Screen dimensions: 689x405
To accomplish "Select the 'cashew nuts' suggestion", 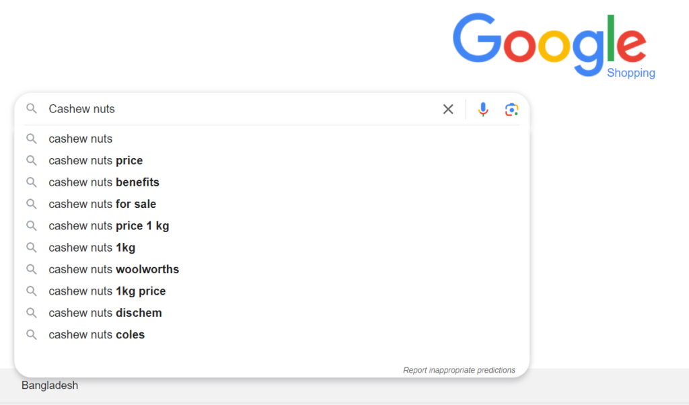I will point(272,139).
